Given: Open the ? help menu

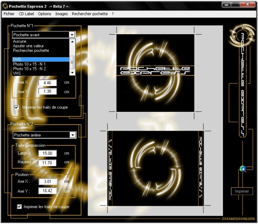Looking at the screenshot, I should coord(113,14).
